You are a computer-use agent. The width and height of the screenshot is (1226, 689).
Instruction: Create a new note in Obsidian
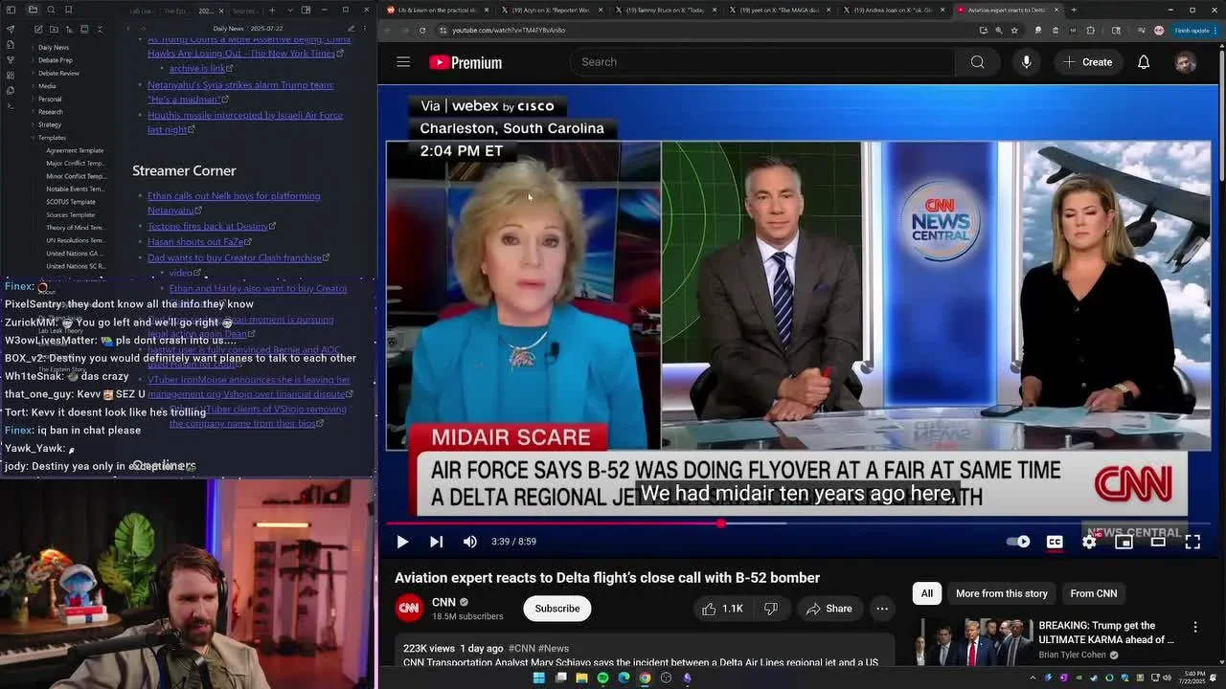click(37, 30)
